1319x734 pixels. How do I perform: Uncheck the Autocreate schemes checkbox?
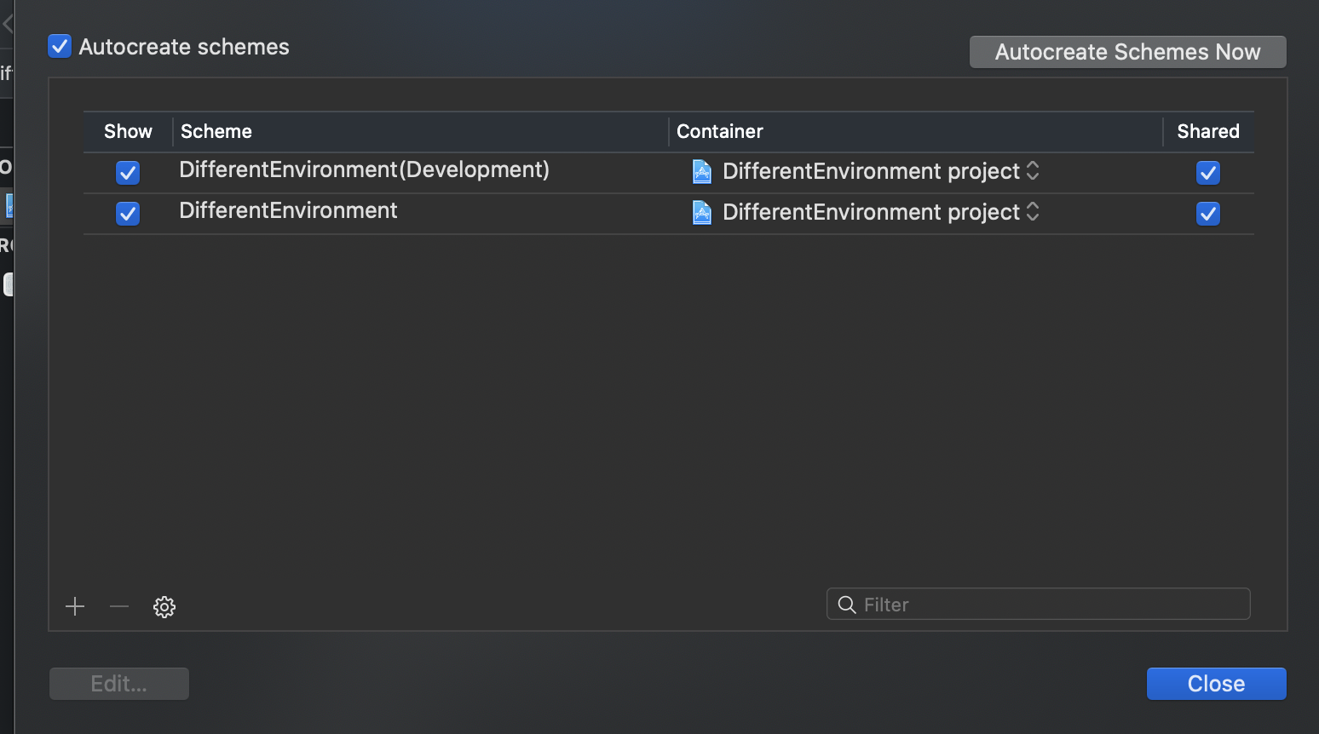pyautogui.click(x=60, y=47)
